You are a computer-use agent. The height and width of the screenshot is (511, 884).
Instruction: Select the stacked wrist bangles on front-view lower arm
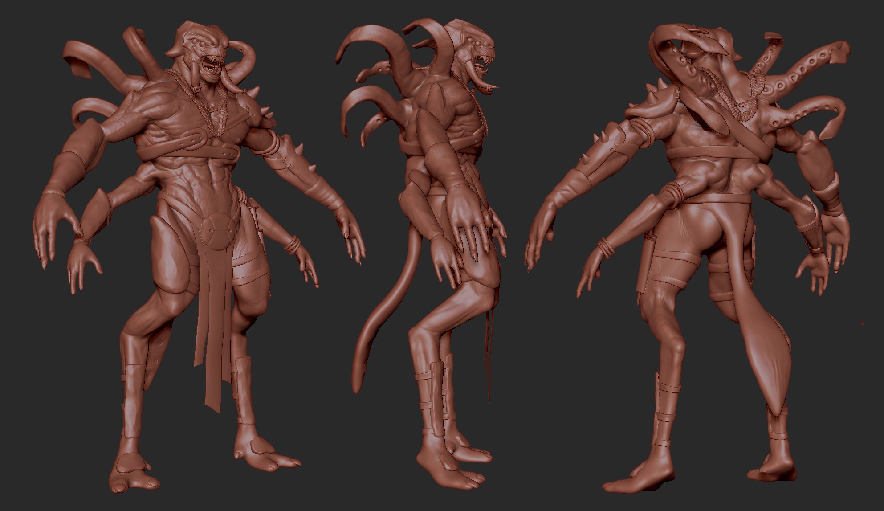pyautogui.click(x=292, y=244)
